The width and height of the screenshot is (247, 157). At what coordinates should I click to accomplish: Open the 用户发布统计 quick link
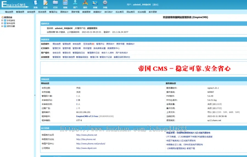[x=122, y=53]
